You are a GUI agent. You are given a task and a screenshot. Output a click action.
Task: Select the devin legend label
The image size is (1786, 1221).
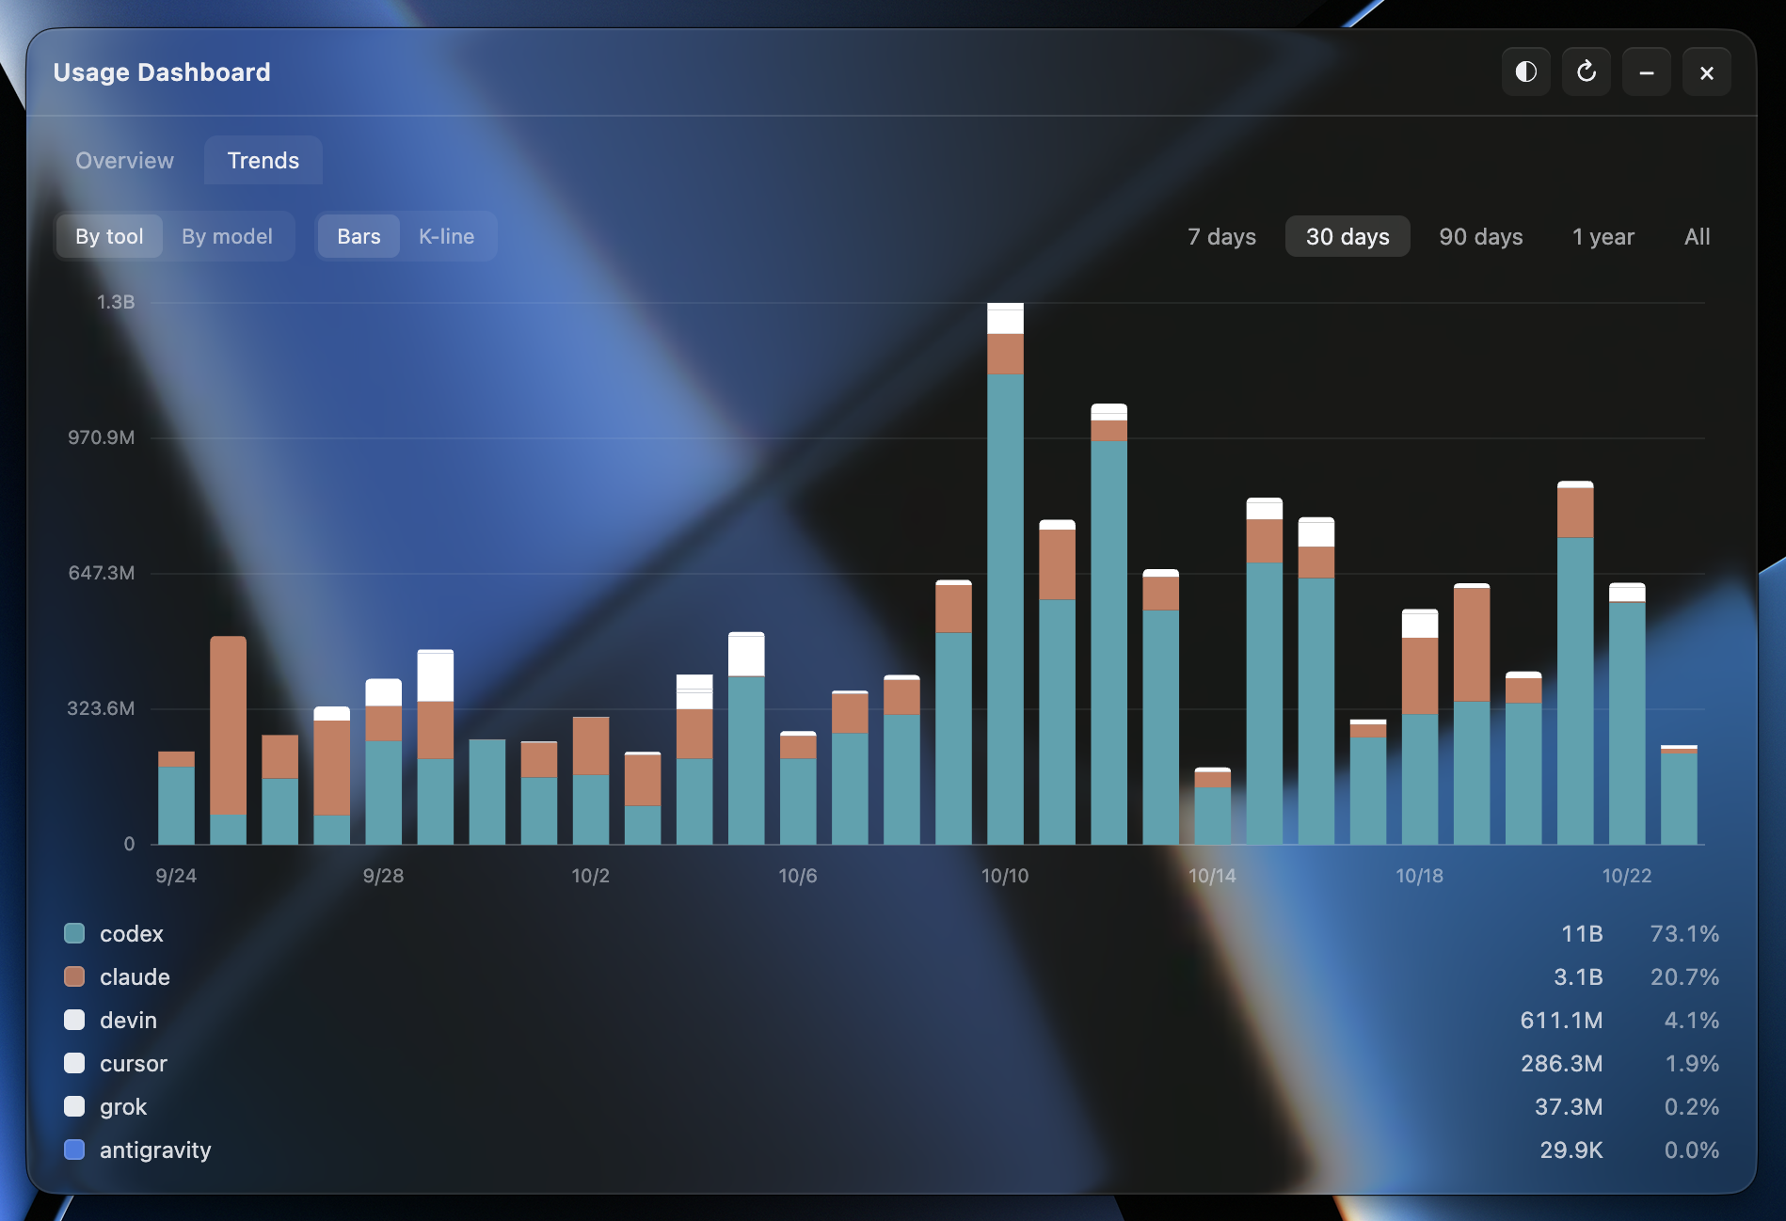tap(128, 1021)
